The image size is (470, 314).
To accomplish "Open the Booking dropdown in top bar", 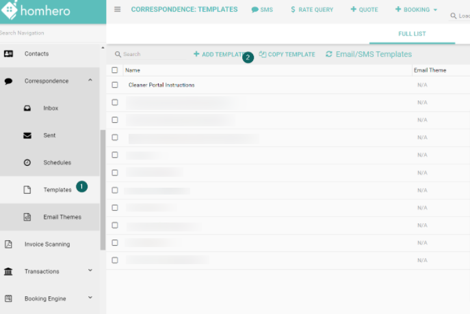I will (x=417, y=10).
